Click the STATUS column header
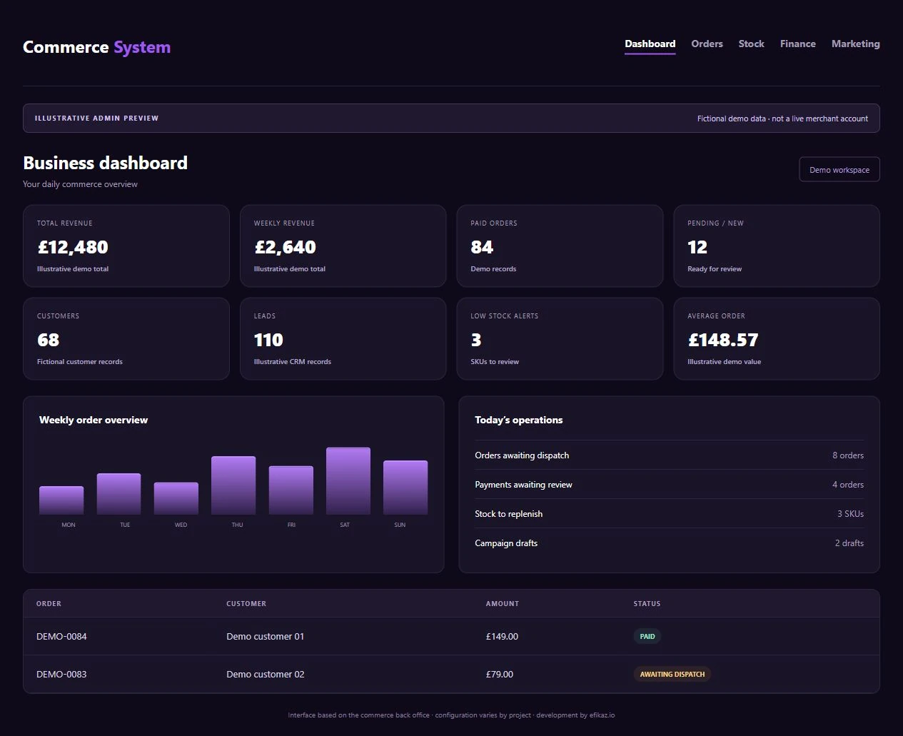 [647, 604]
